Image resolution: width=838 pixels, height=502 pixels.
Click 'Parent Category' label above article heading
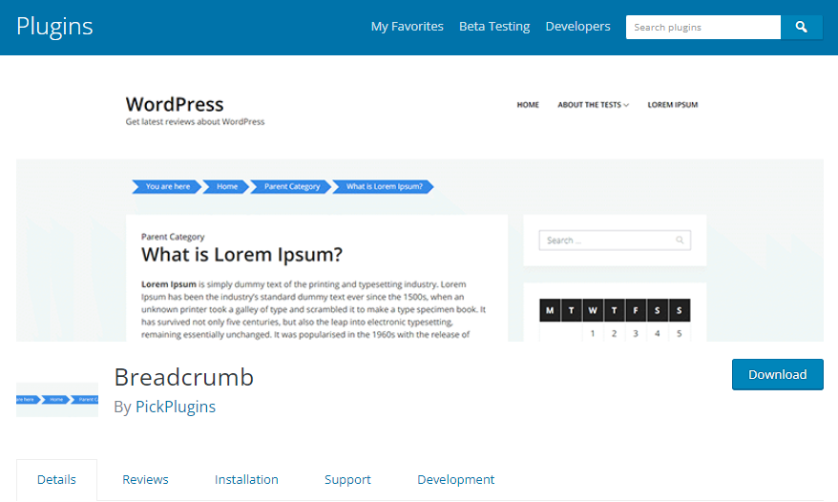173,237
